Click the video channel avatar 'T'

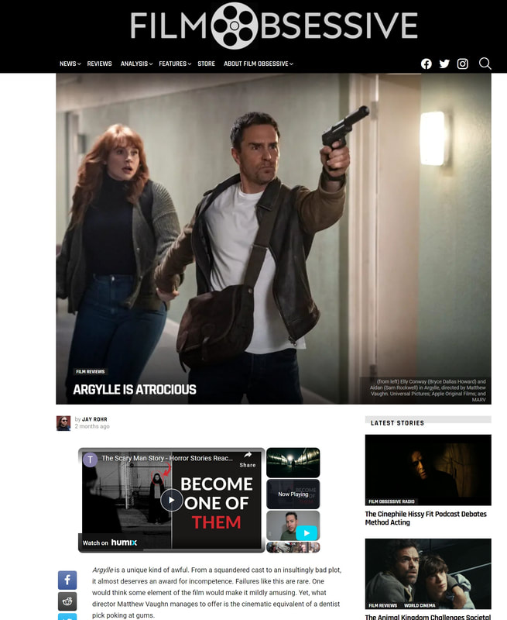tap(91, 460)
